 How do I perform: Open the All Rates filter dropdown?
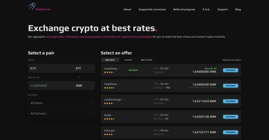[61, 103]
